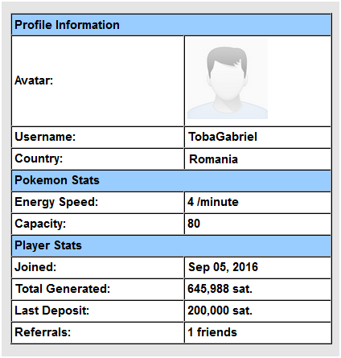The width and height of the screenshot is (341, 358).
Task: Select the Romania country value
Action: 213,159
